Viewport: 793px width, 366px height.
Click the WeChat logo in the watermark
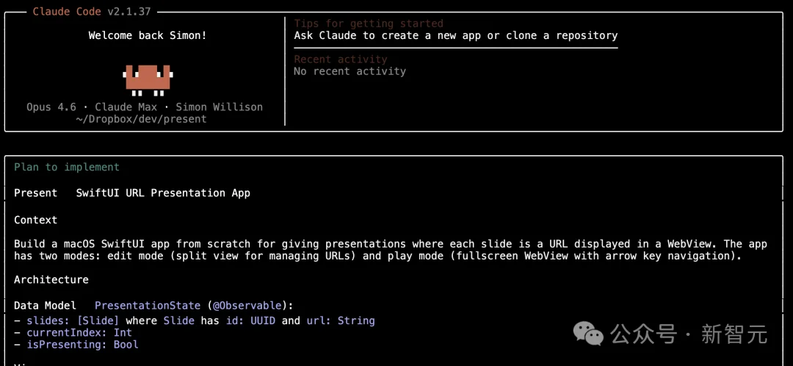pyautogui.click(x=589, y=334)
